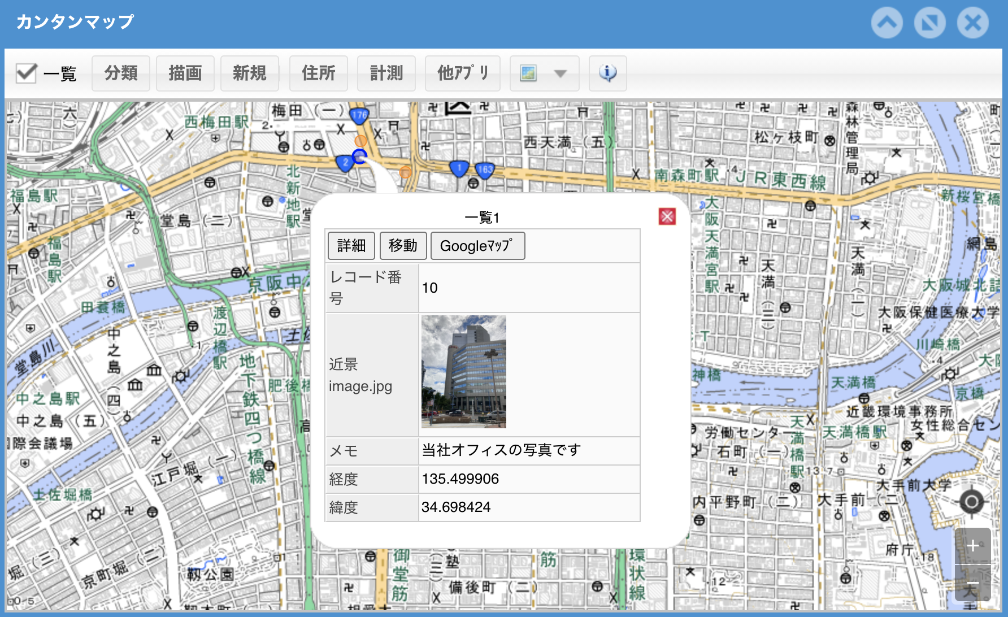Click the 南森町駅 station label on map
This screenshot has width=1008, height=617.
[x=687, y=175]
